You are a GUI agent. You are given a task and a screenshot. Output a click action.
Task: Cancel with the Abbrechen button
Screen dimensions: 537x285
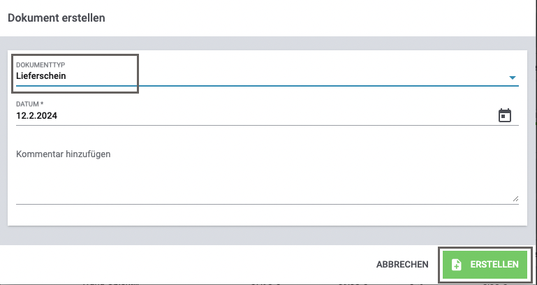[x=402, y=264]
